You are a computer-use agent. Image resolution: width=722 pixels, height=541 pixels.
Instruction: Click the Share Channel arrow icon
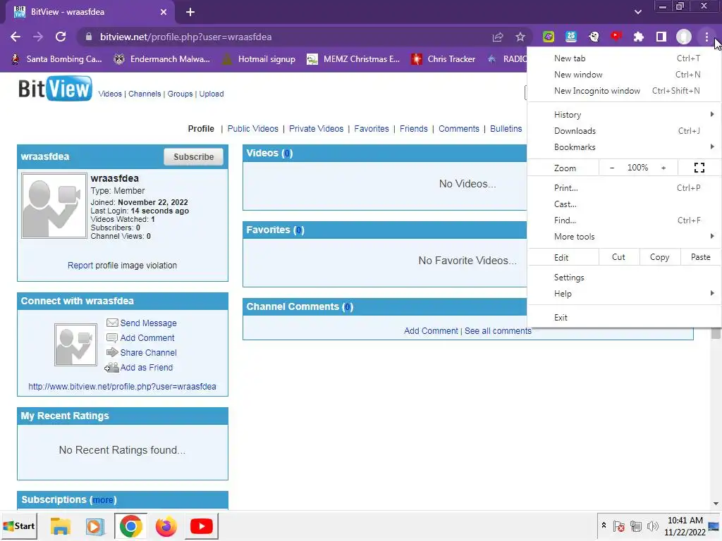[x=112, y=352]
